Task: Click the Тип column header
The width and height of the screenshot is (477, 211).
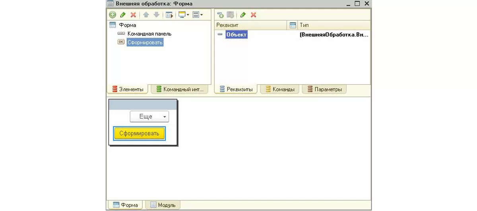Action: (334, 25)
